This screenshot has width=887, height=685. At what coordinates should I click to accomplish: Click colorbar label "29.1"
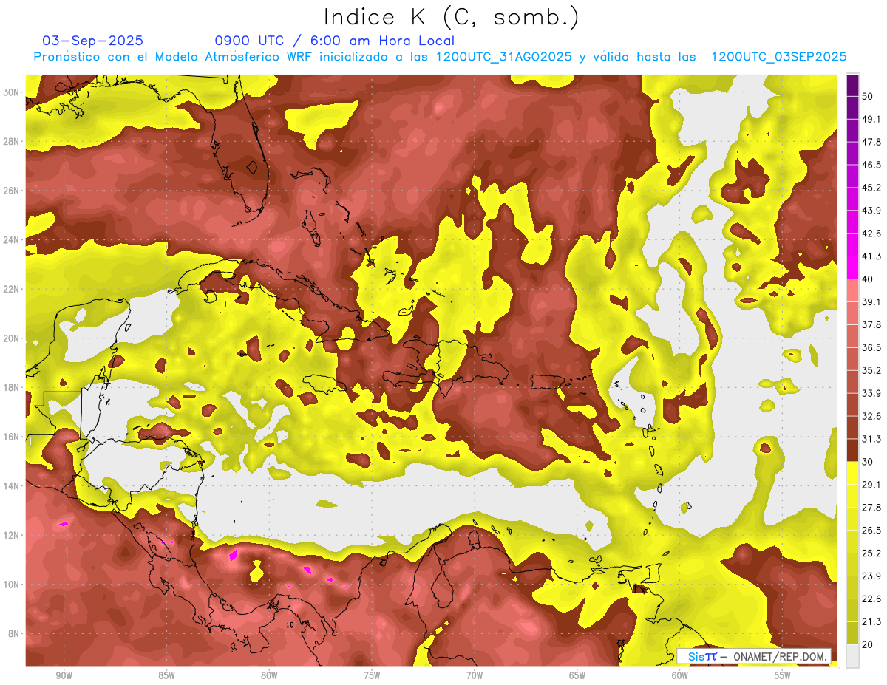click(x=871, y=485)
